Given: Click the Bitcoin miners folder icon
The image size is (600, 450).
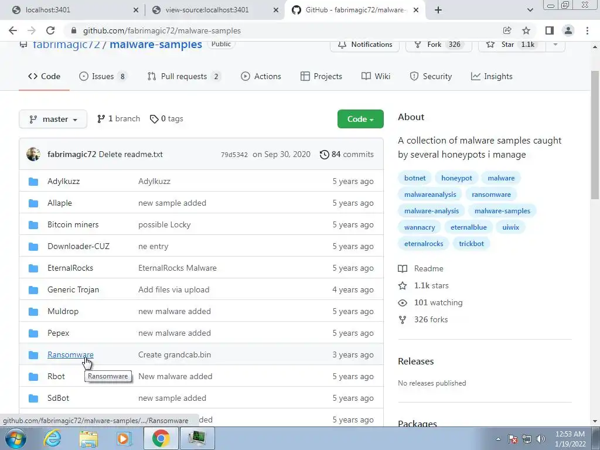Looking at the screenshot, I should click(33, 224).
